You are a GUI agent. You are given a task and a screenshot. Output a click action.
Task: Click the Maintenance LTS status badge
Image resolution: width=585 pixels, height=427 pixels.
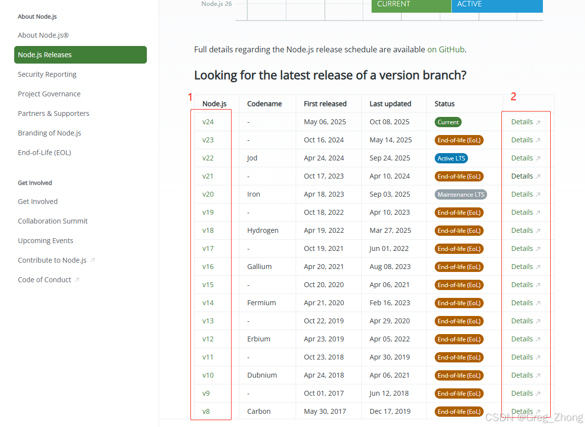click(461, 194)
